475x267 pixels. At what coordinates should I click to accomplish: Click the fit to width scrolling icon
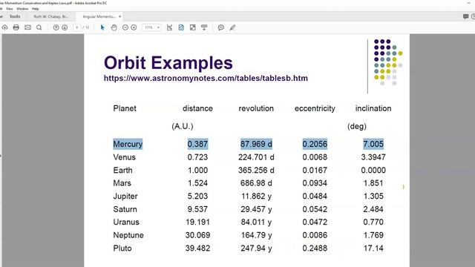pos(169,27)
